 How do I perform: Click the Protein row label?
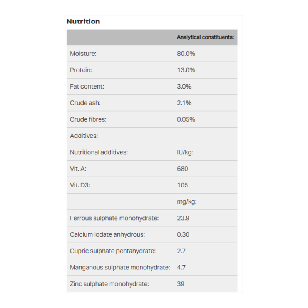tap(81, 70)
